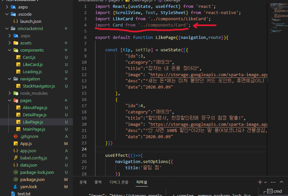The image size is (288, 196).
Task: Open MainPage.js file
Action: click(34, 129)
